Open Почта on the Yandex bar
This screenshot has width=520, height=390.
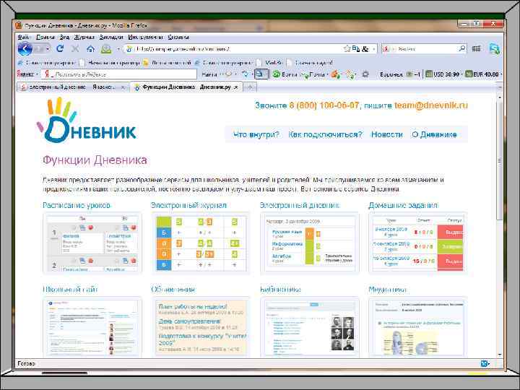[x=314, y=74]
